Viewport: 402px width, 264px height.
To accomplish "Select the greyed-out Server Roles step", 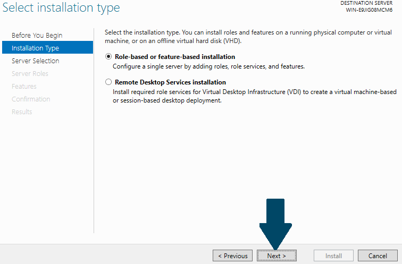I will pos(30,73).
